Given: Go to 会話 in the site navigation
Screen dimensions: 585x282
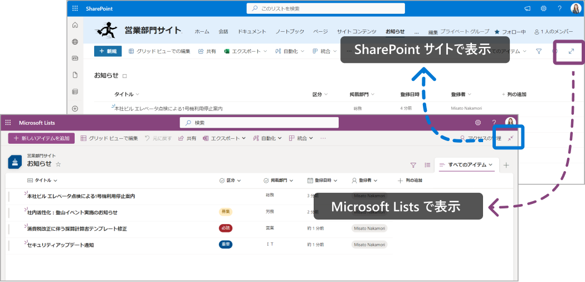Looking at the screenshot, I should [x=223, y=32].
